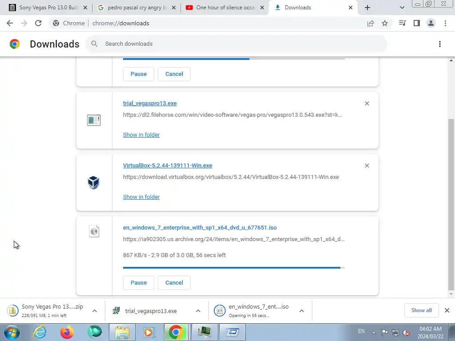Click the share page icon in address bar
455x341 pixels.
point(371,24)
